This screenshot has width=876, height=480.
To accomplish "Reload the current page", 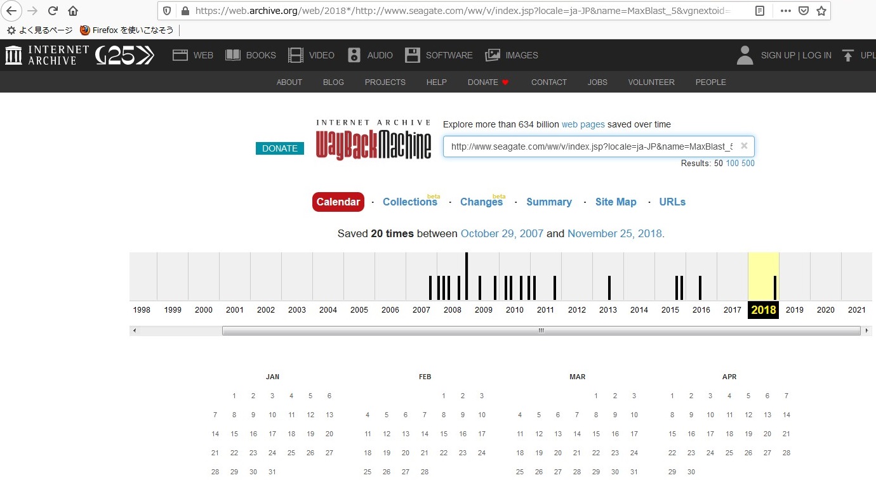I will [x=53, y=11].
